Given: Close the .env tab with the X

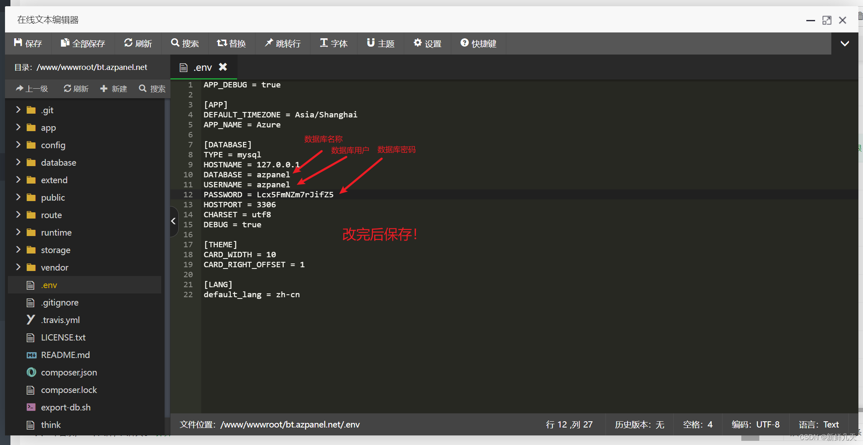Looking at the screenshot, I should [223, 67].
